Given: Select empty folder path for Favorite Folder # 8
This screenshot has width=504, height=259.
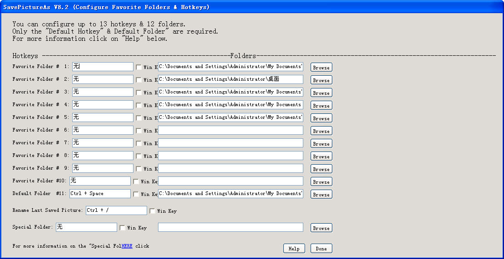Looking at the screenshot, I should point(231,155).
